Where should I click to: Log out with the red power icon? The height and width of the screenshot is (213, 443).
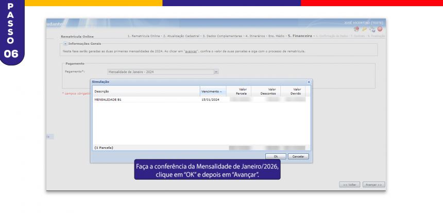click(x=380, y=29)
